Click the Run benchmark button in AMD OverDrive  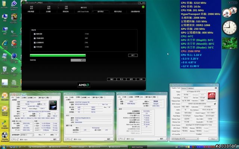coord(133,55)
